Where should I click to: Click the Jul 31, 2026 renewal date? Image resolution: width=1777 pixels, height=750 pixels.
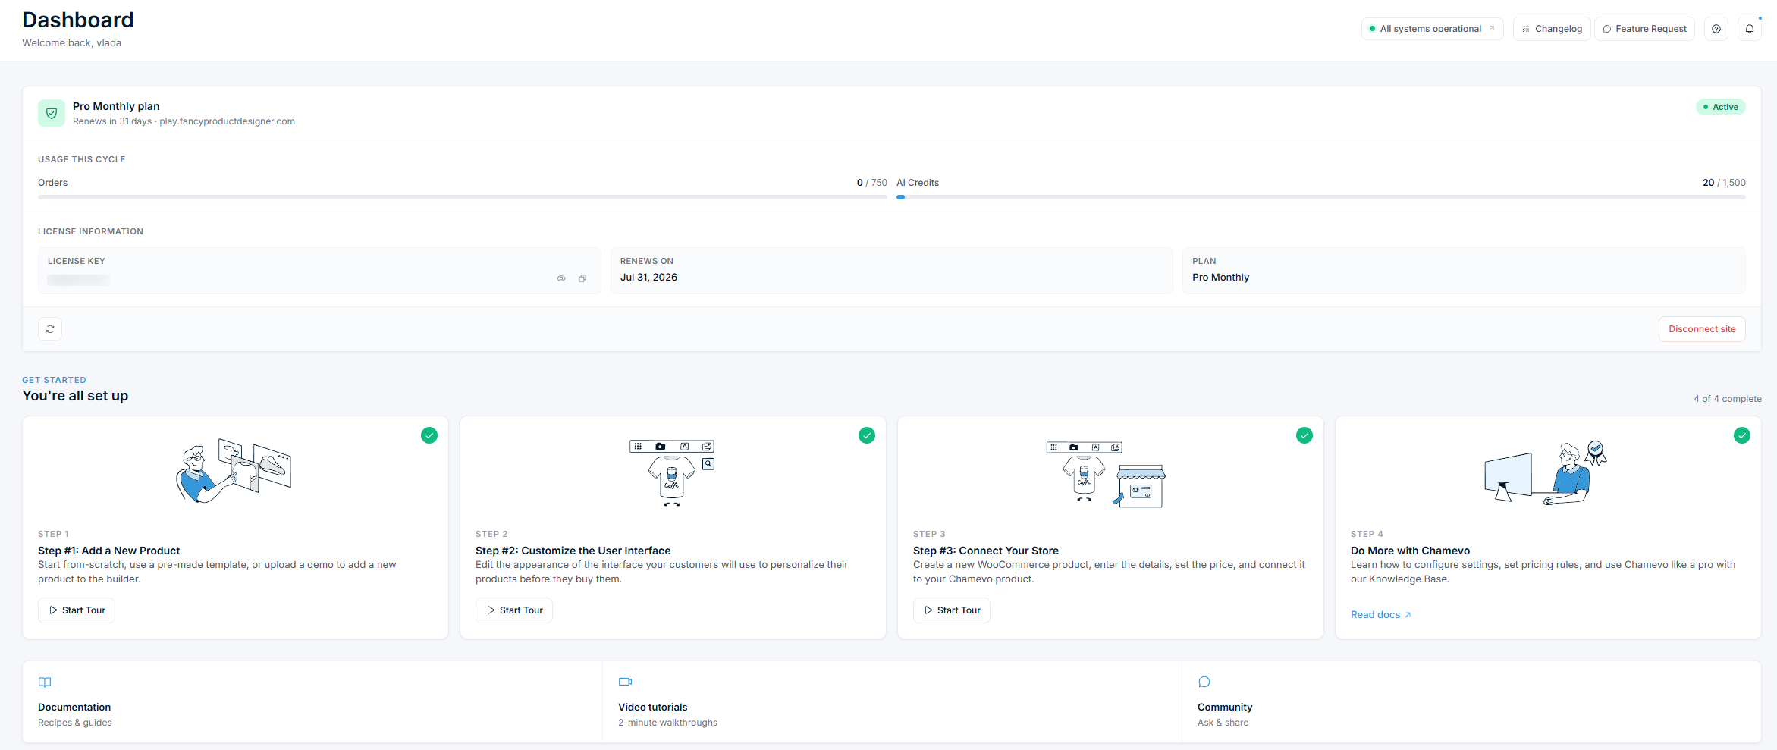coord(648,278)
